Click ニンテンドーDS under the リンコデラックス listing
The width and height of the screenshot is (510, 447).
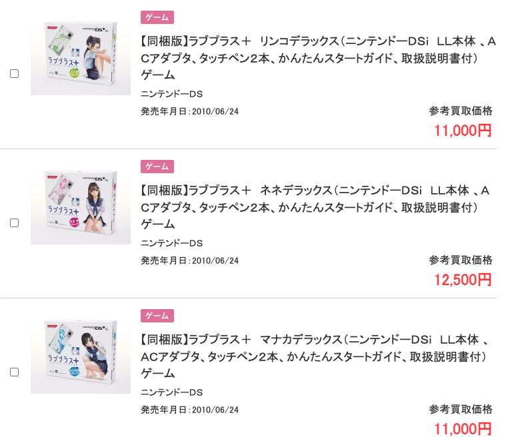[x=172, y=94]
